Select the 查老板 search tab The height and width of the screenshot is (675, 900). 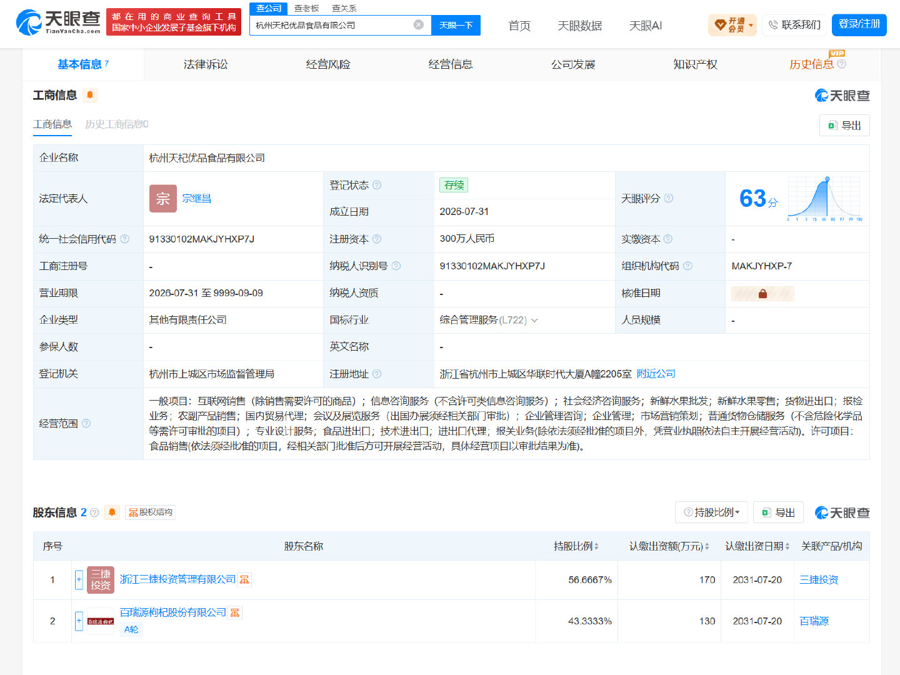[x=307, y=8]
